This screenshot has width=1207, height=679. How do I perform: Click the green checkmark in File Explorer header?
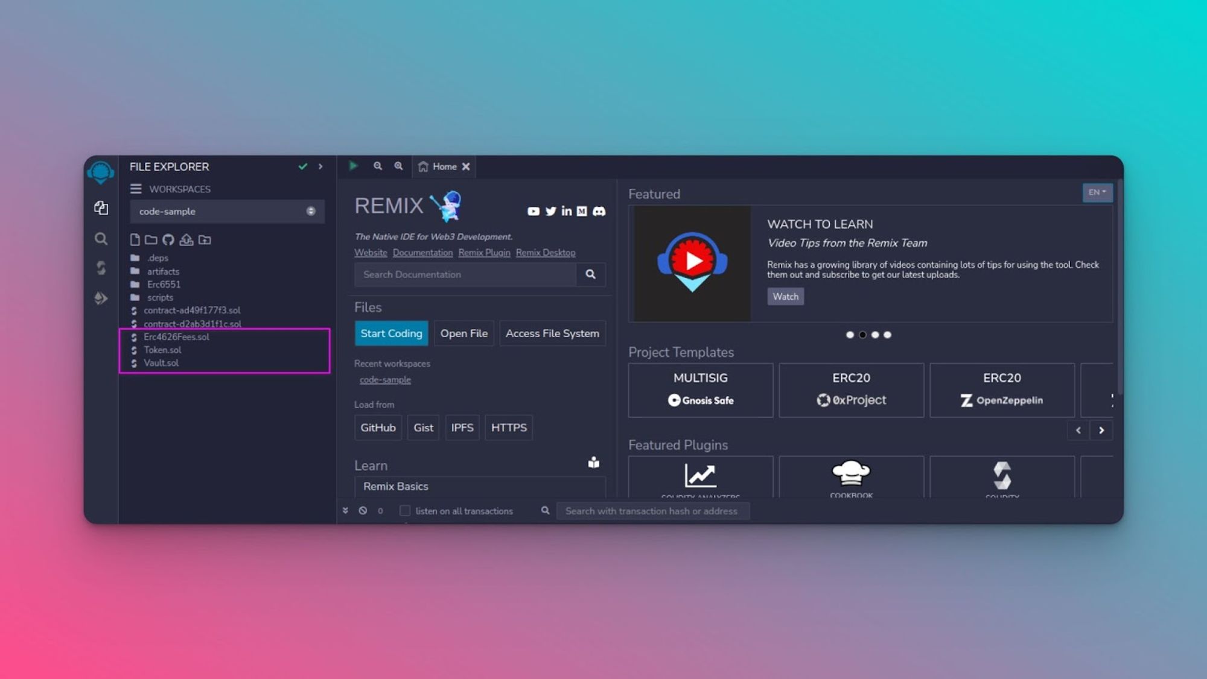pos(303,166)
